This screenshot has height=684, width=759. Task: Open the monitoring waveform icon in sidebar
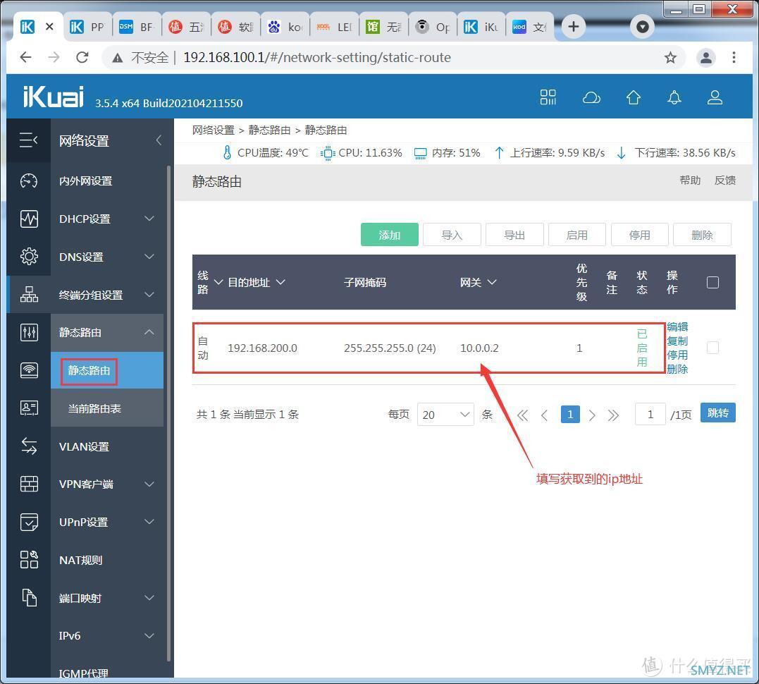click(x=29, y=219)
